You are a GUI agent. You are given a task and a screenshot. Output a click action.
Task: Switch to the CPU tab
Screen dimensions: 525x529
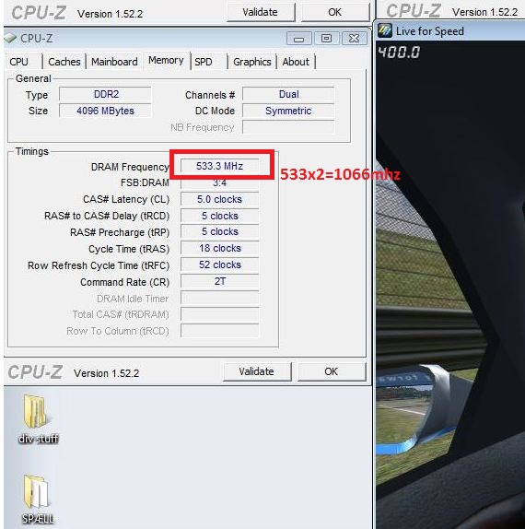click(19, 62)
